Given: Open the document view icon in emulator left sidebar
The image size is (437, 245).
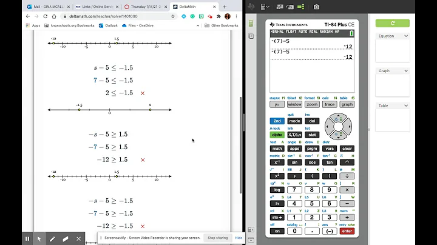Looking at the screenshot, I should [251, 36].
